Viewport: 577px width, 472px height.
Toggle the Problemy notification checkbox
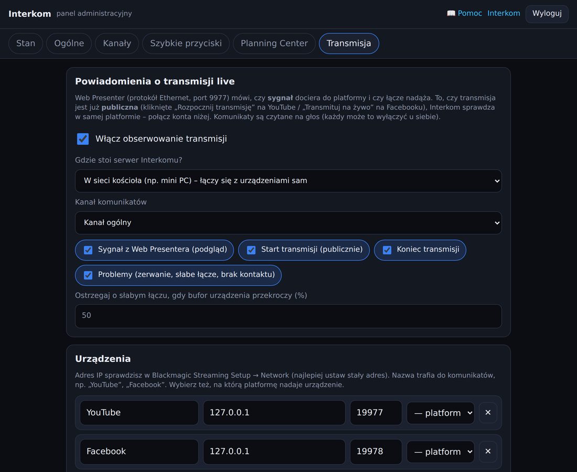tap(88, 275)
